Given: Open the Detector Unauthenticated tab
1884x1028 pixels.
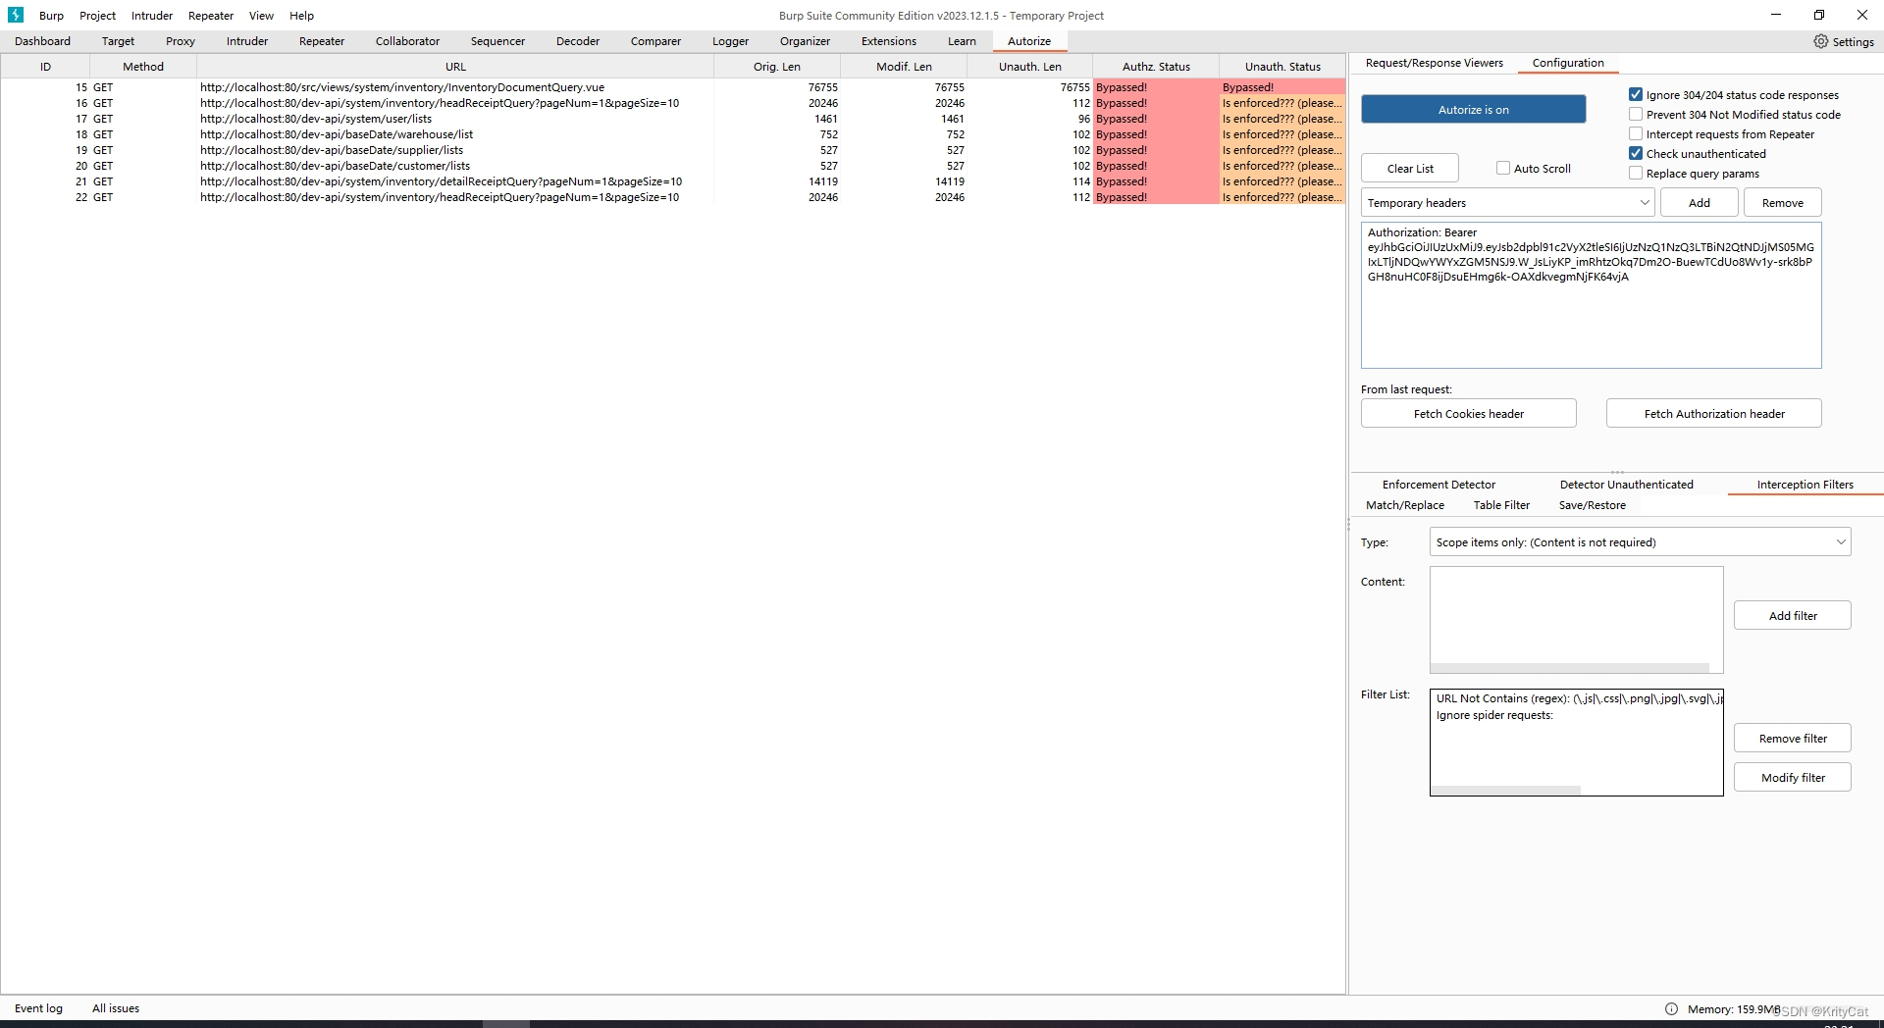Looking at the screenshot, I should point(1626,485).
